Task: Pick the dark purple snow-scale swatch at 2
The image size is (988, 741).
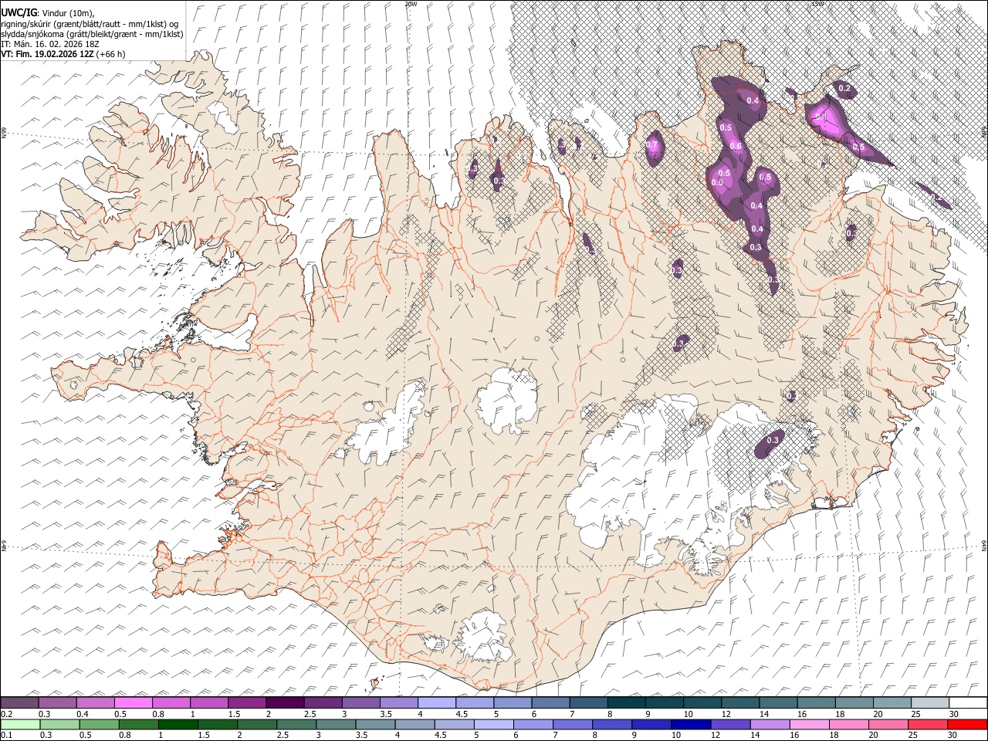Action: point(284,702)
